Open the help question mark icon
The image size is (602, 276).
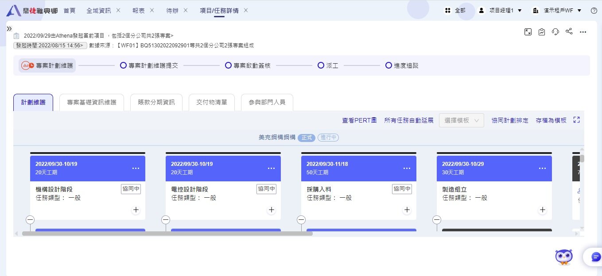[594, 10]
